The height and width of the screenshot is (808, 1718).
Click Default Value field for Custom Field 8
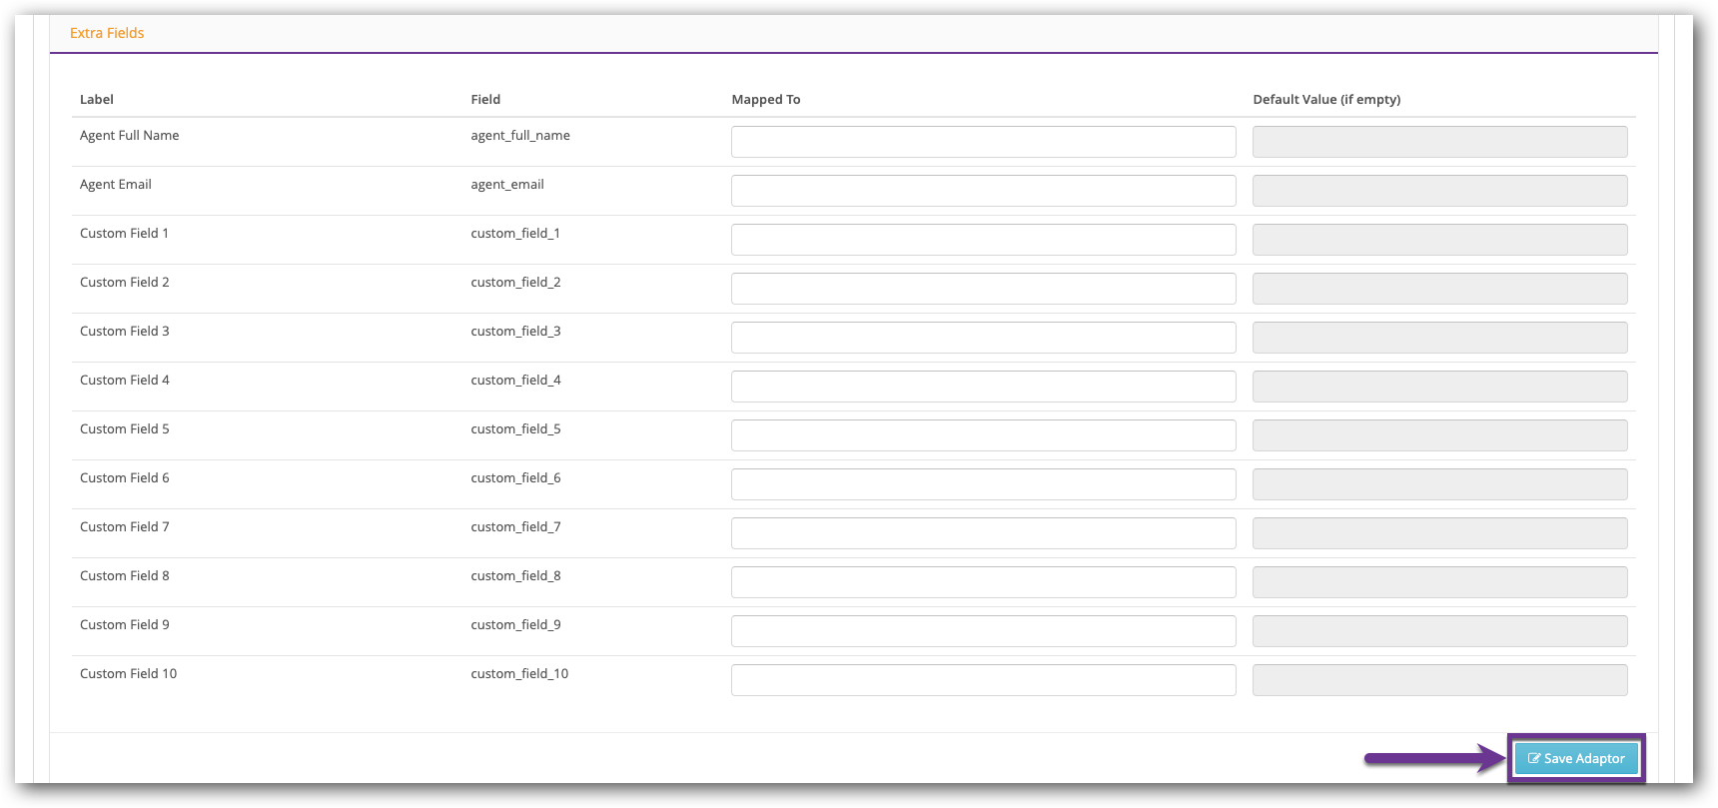point(1440,582)
